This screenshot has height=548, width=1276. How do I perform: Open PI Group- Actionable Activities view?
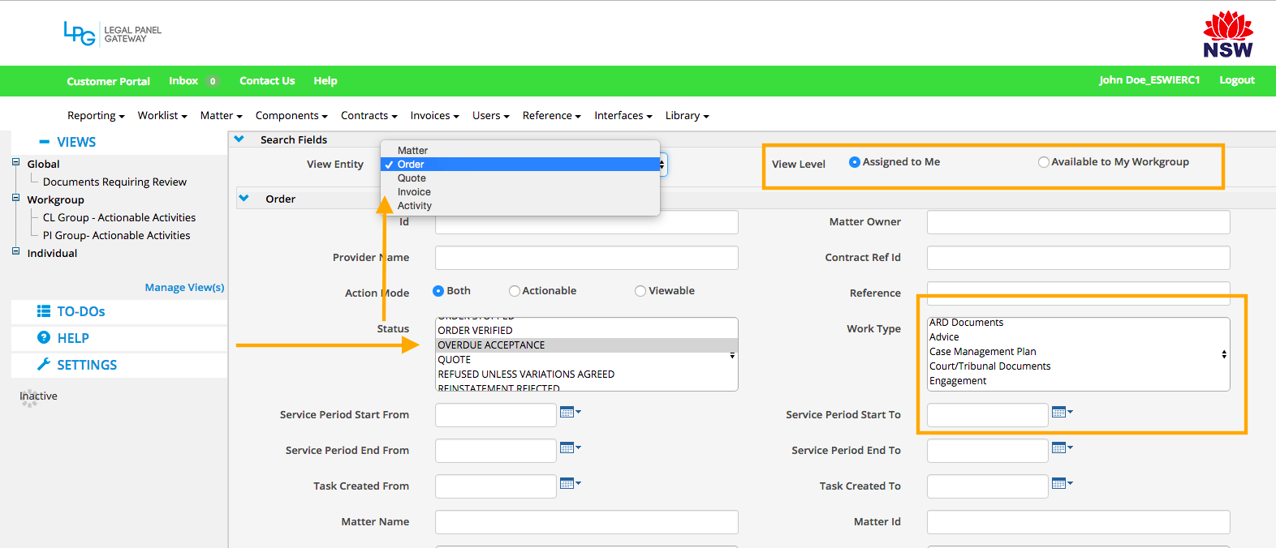(x=117, y=235)
